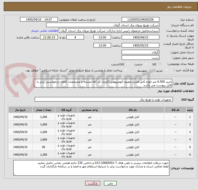Click کابل هوایی in row 2
This screenshot has width=198, height=190.
pyautogui.click(x=133, y=125)
